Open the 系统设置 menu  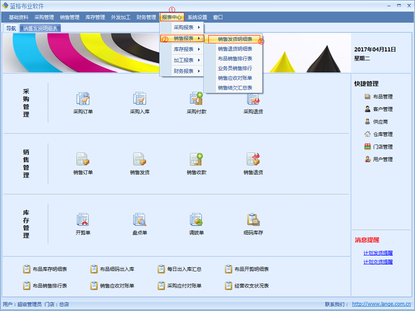(197, 17)
